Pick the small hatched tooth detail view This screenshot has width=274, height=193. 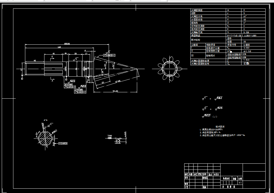[118, 140]
